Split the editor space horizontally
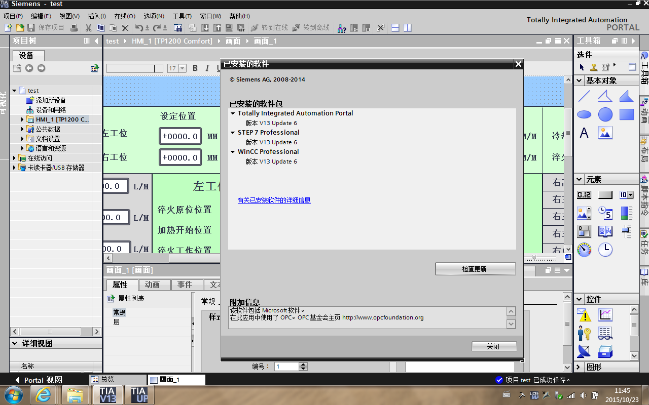The width and height of the screenshot is (649, 405). point(395,27)
